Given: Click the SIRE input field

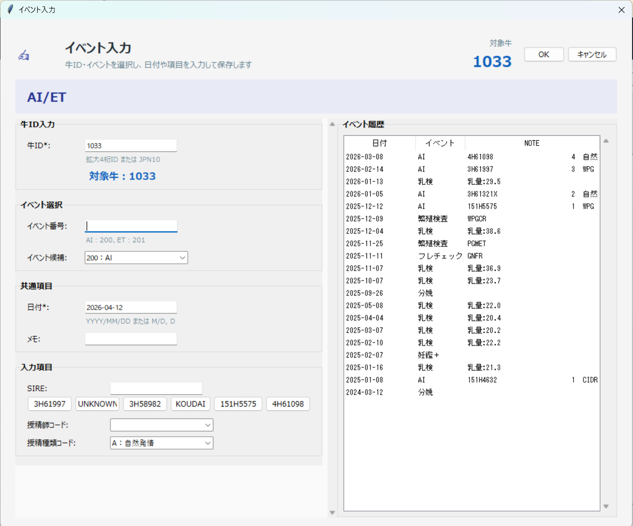Looking at the screenshot, I should click(156, 388).
